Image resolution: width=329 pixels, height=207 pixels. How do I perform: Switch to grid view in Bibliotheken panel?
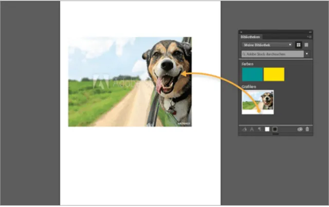coord(298,45)
